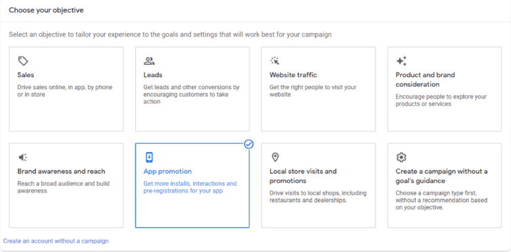This screenshot has height=252, width=511.
Task: Choose Brand awareness and reach title
Action: [x=61, y=171]
